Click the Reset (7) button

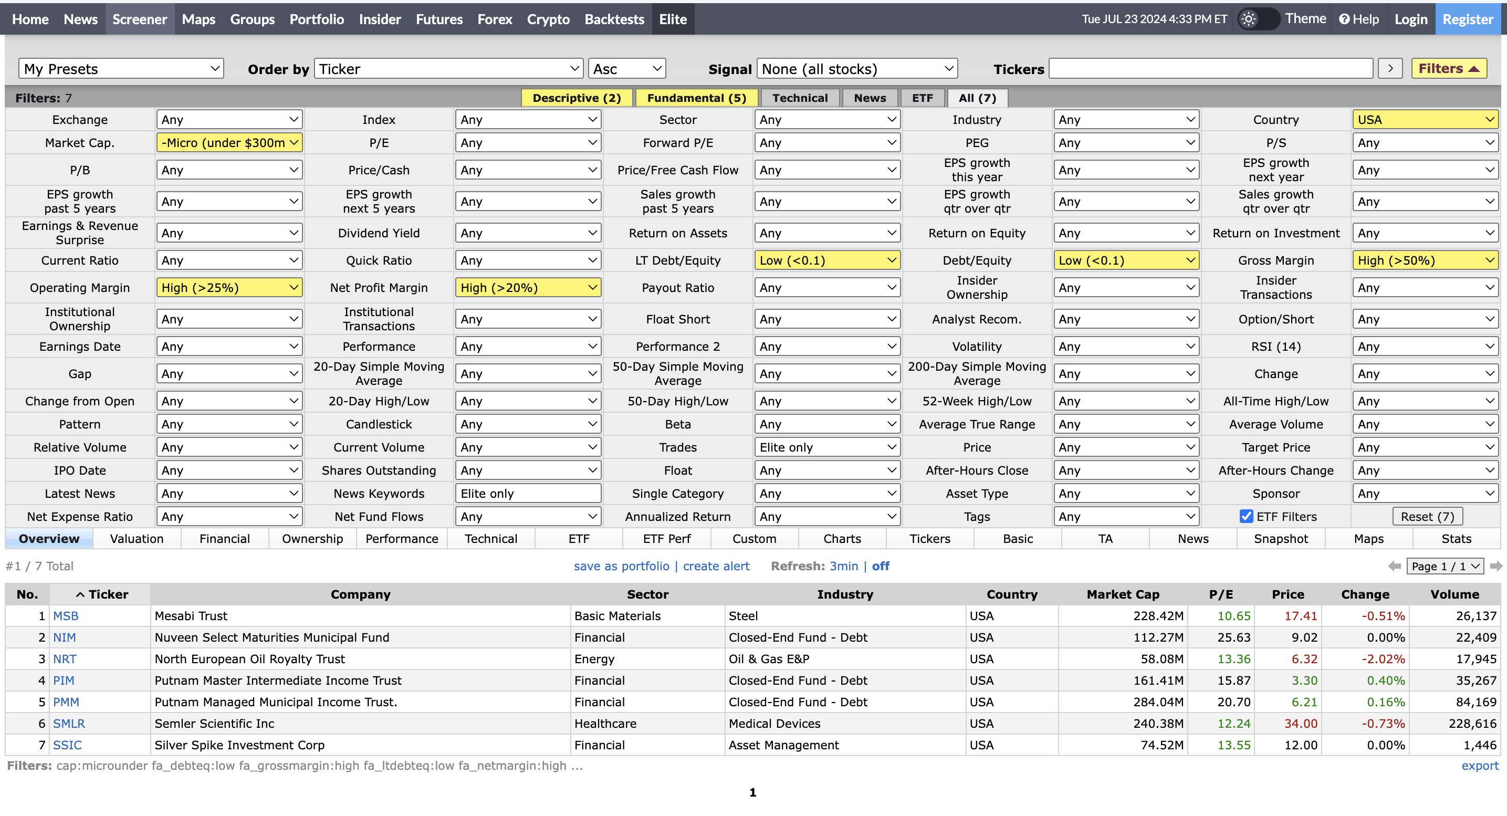coord(1427,516)
